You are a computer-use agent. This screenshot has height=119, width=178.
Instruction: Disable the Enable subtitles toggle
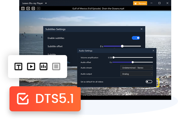pyautogui.click(x=136, y=38)
